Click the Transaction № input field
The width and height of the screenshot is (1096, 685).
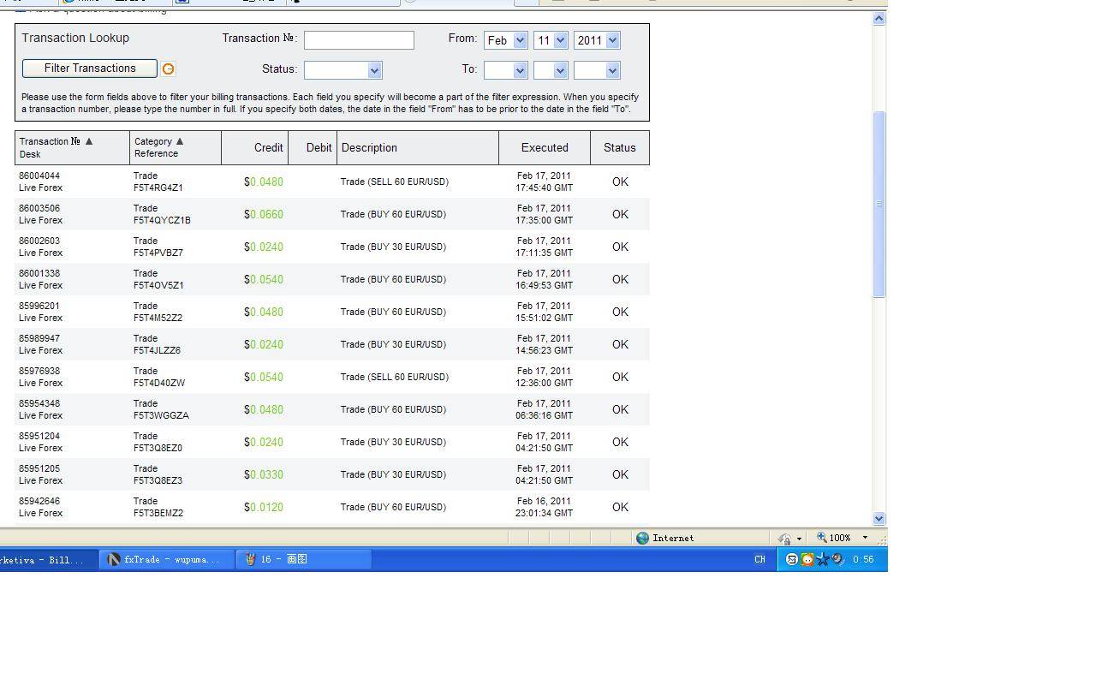click(x=359, y=40)
